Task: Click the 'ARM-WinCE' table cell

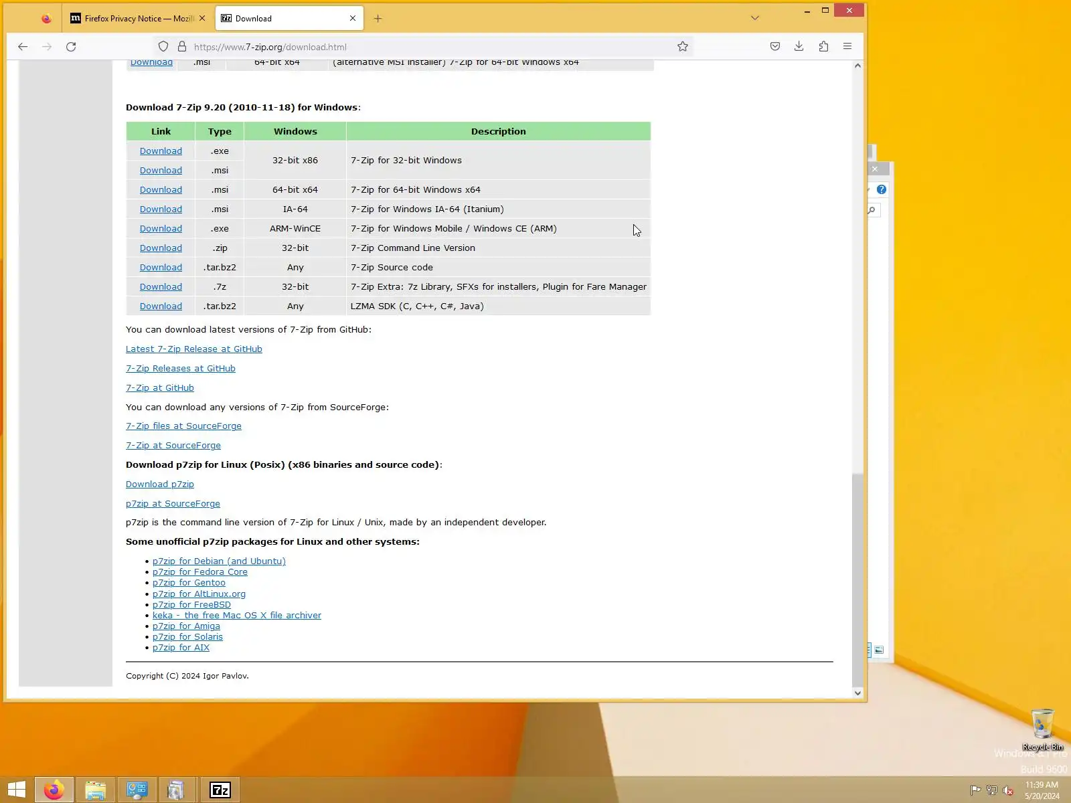Action: 295,229
